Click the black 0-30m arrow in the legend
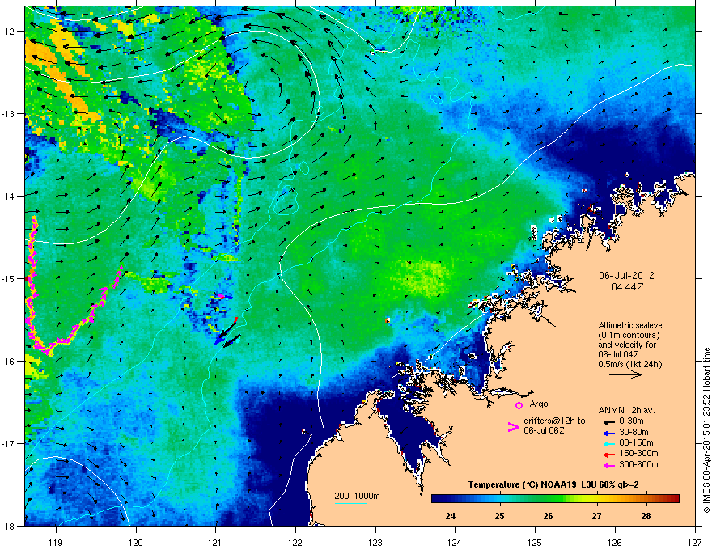Screen dimensions: 712x550 [x=609, y=422]
